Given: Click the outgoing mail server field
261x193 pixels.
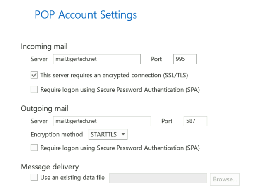Looking at the screenshot, I should 102,121.
